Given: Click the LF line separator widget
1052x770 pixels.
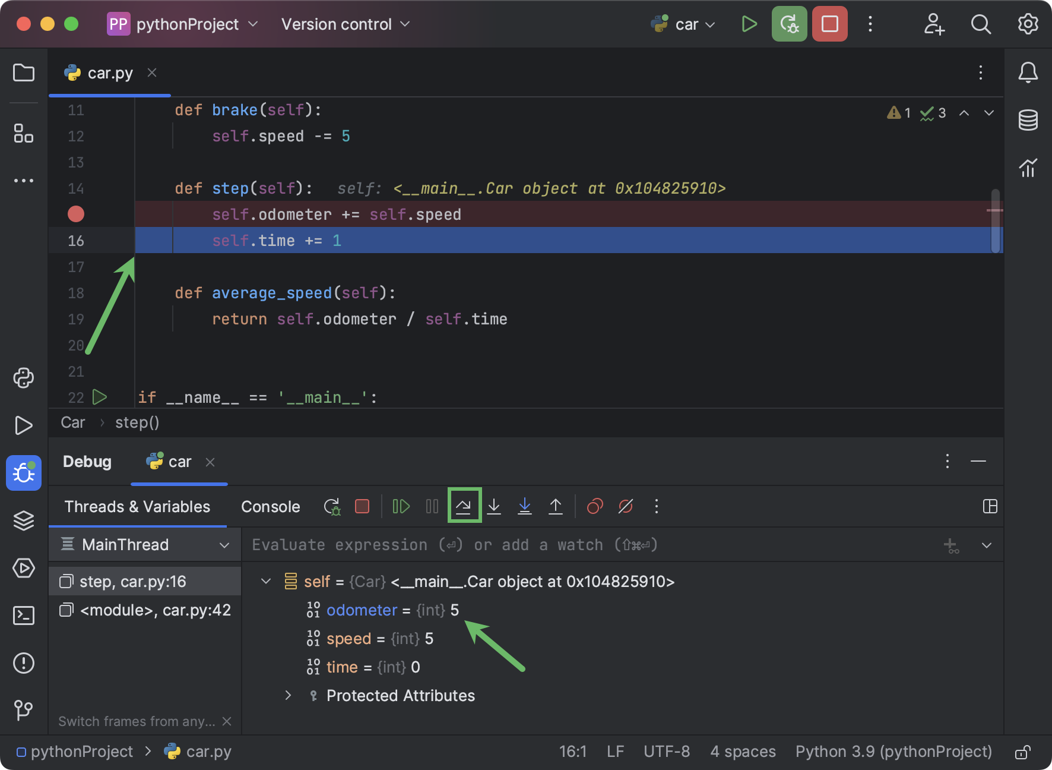Looking at the screenshot, I should (x=615, y=752).
